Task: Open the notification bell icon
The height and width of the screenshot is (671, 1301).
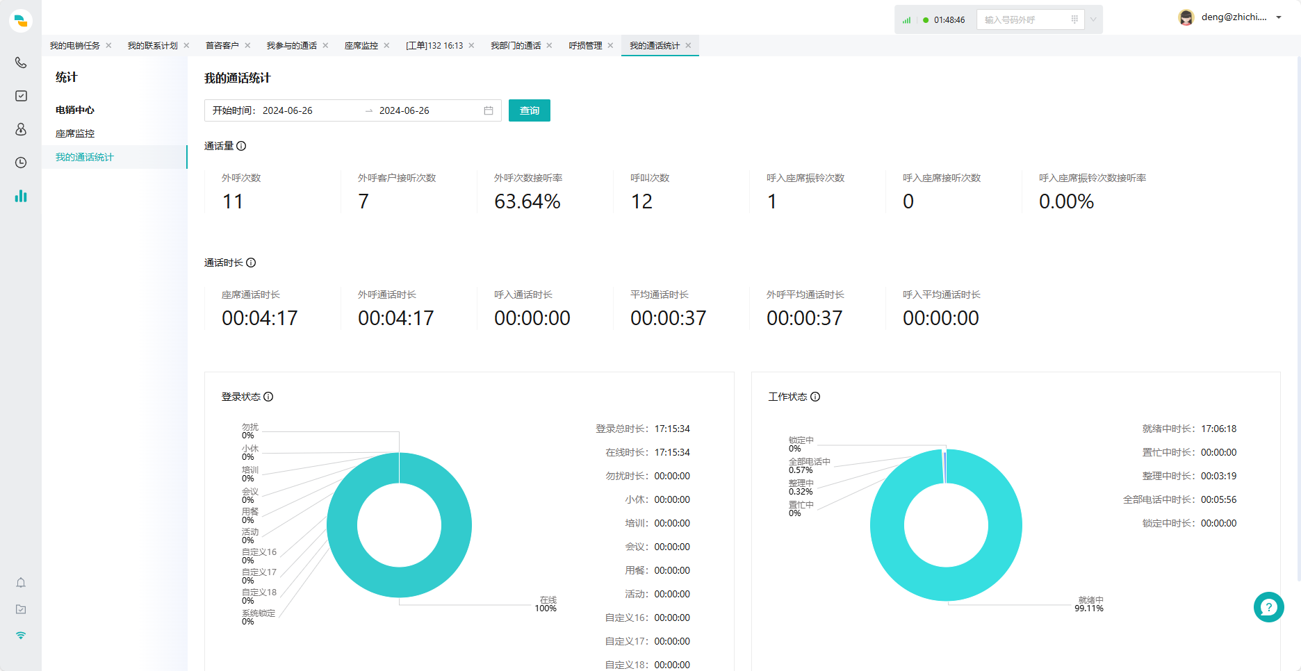Action: coord(21,583)
